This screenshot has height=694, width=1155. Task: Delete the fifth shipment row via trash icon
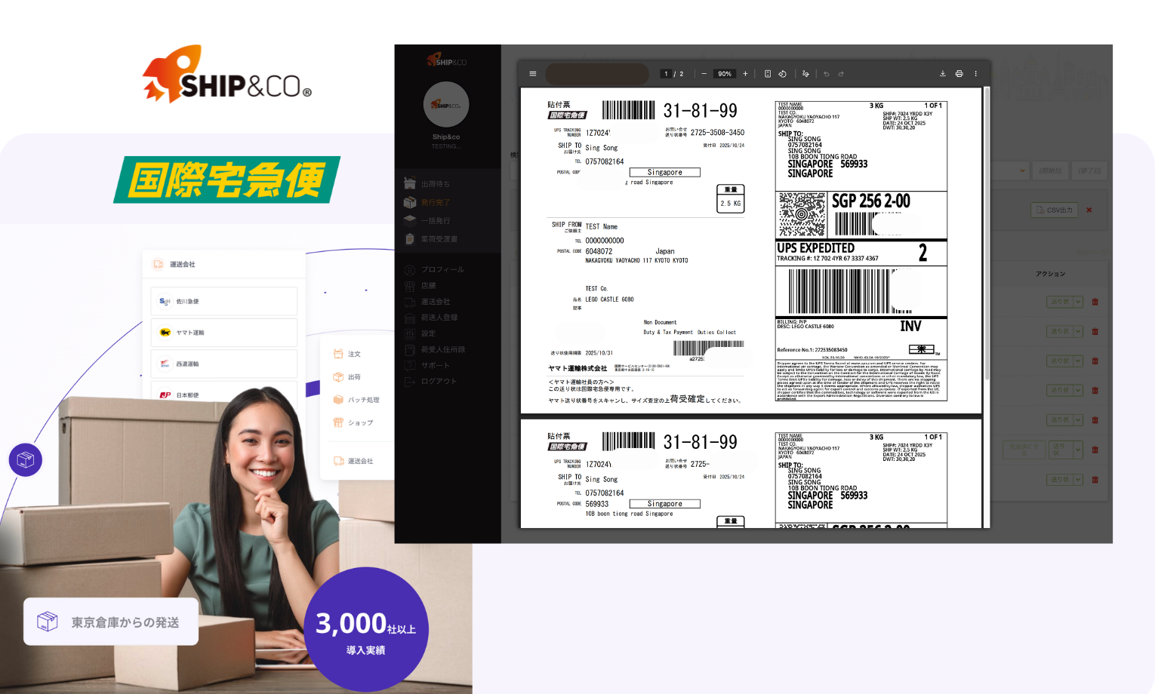point(1095,419)
